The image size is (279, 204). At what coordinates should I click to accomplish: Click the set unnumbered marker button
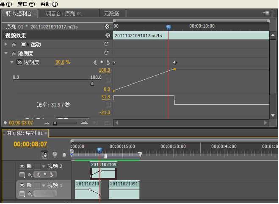(x=64, y=154)
